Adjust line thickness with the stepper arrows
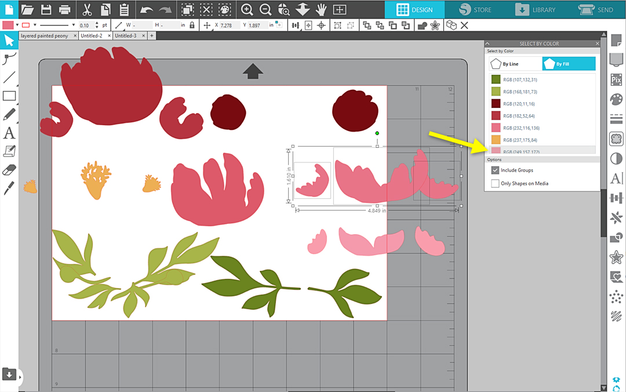Image resolution: width=626 pixels, height=392 pixels. tap(97, 25)
